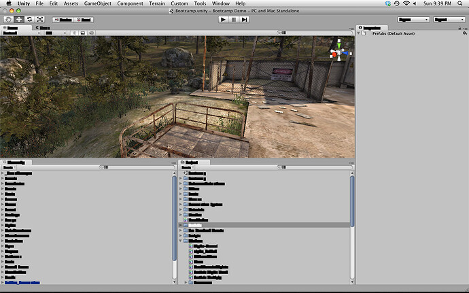Open the Inspector gear settings icon
Screen dimensions: 469x293
pos(464,33)
